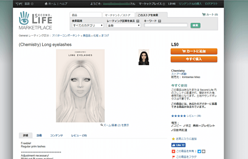Click the Freebie! description text
Image resolution: width=248 pixels, height=159 pixels.
26,143
